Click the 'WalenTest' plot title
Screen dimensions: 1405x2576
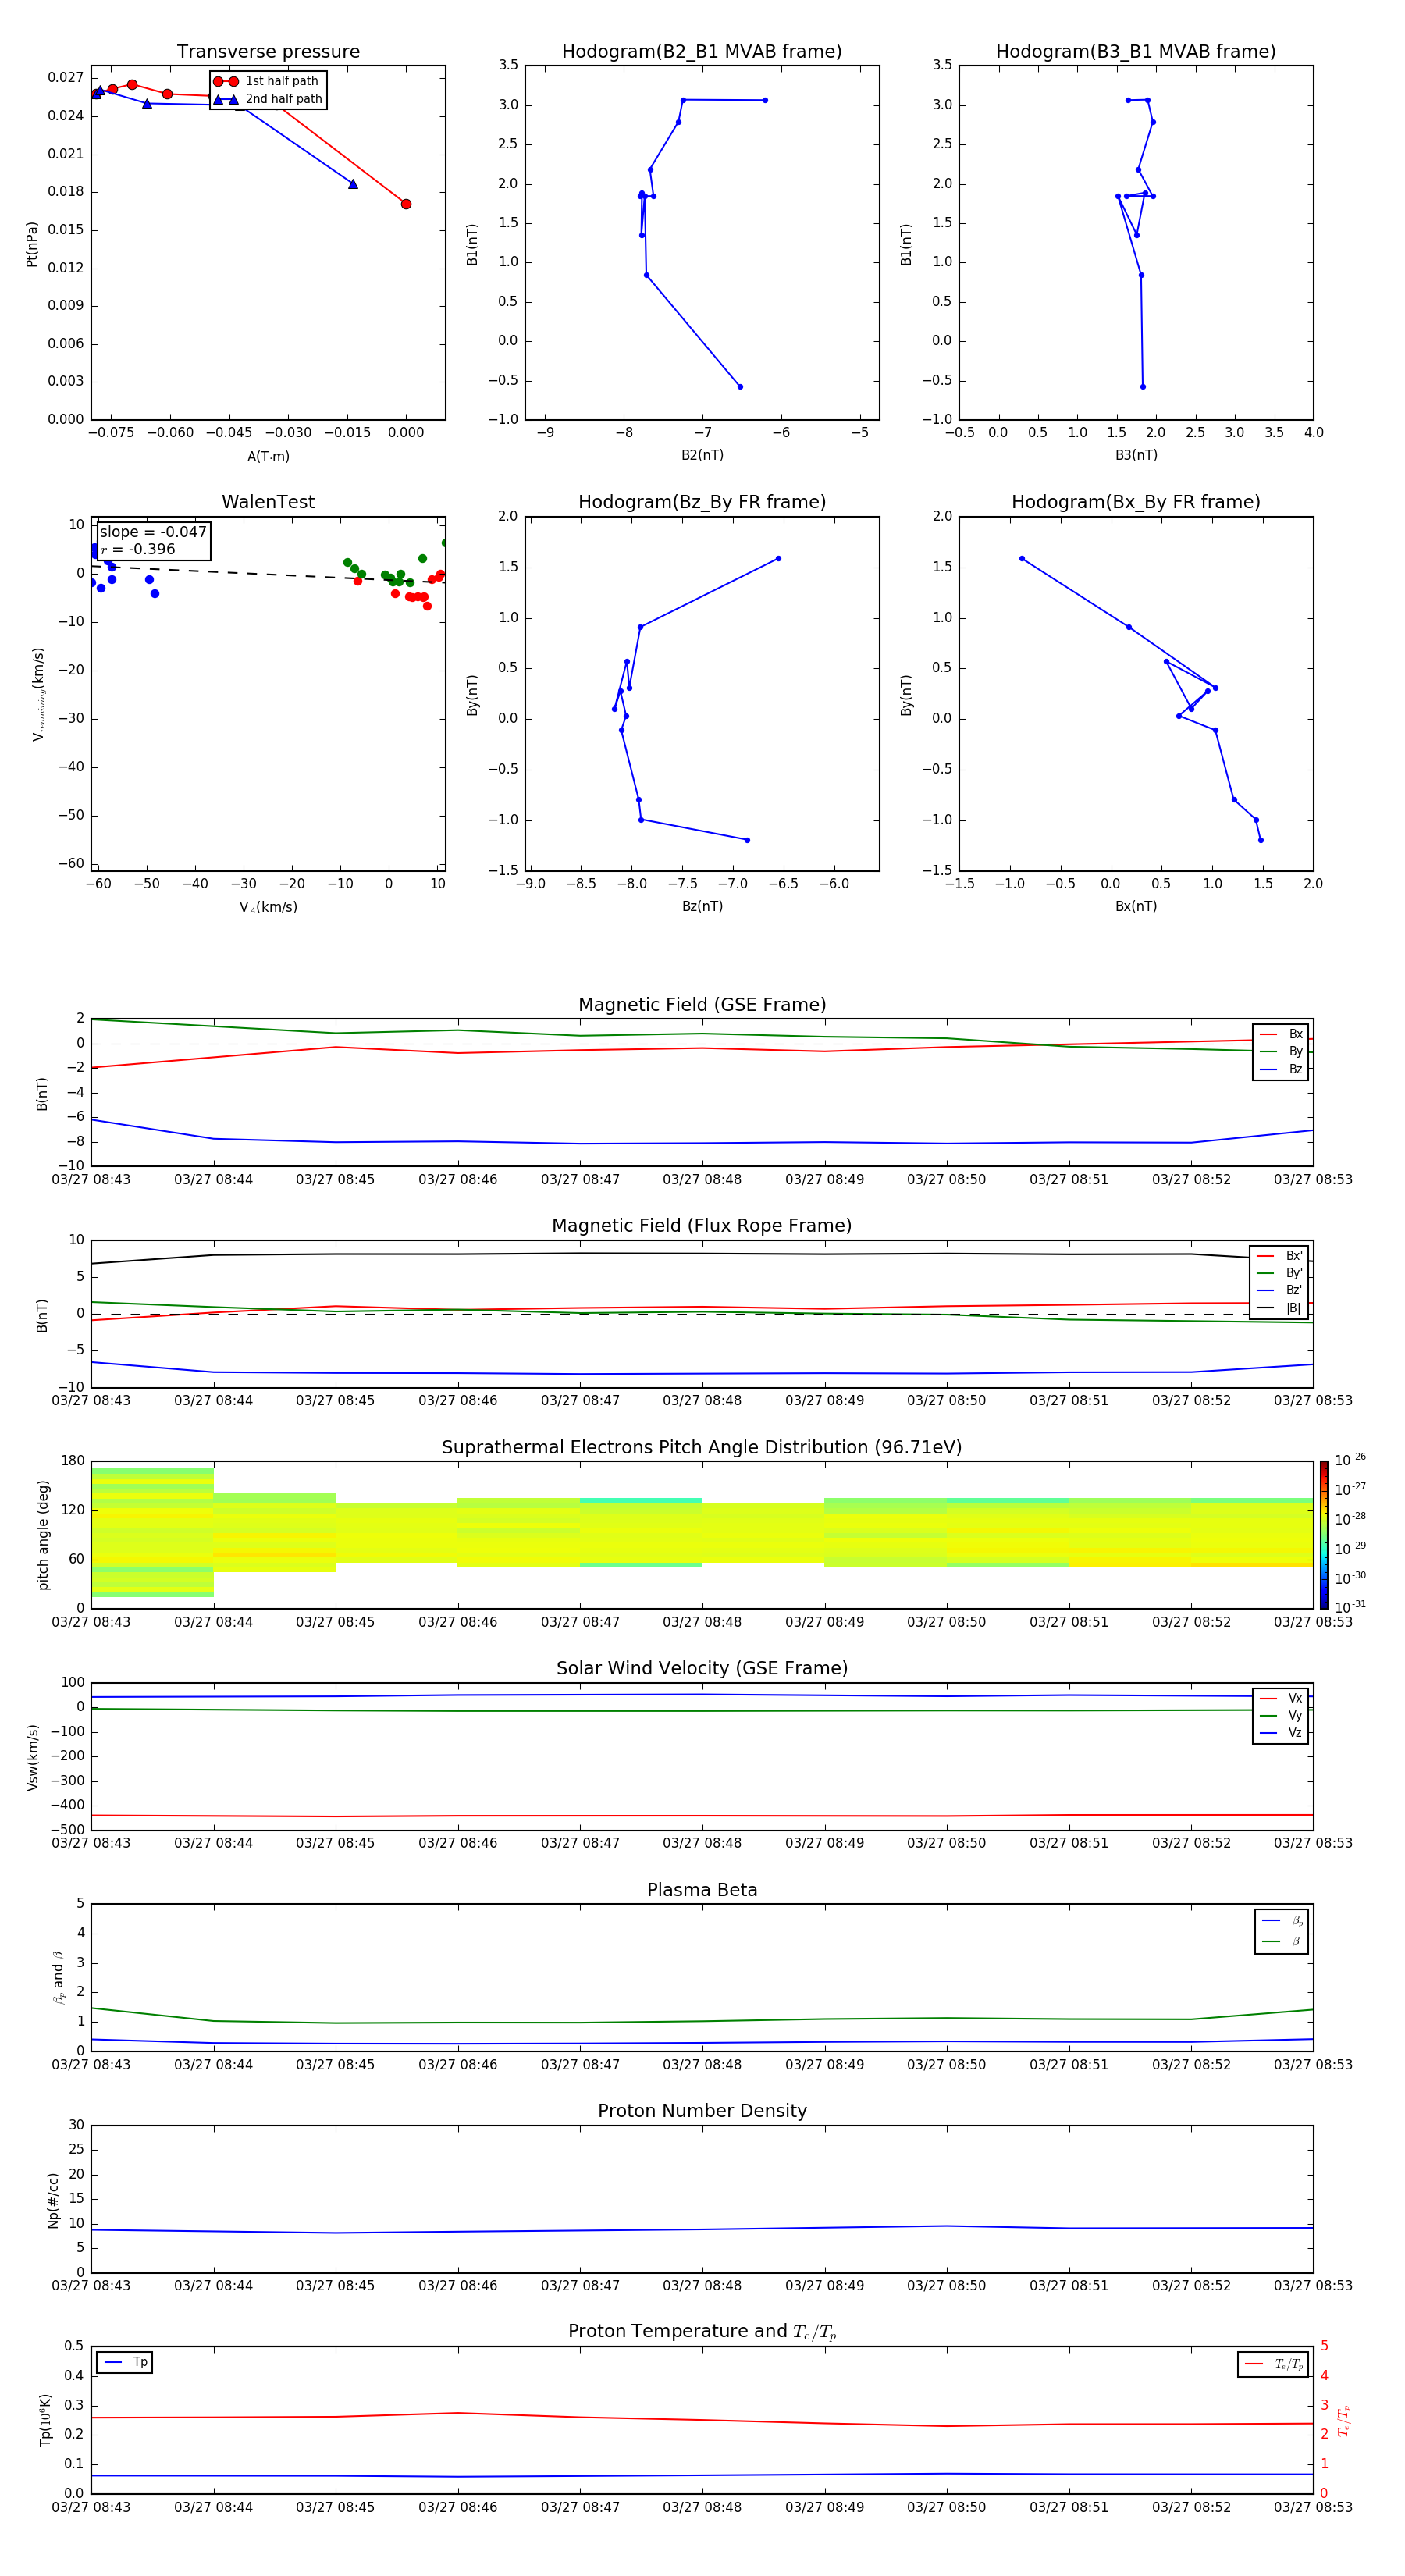pos(268,502)
